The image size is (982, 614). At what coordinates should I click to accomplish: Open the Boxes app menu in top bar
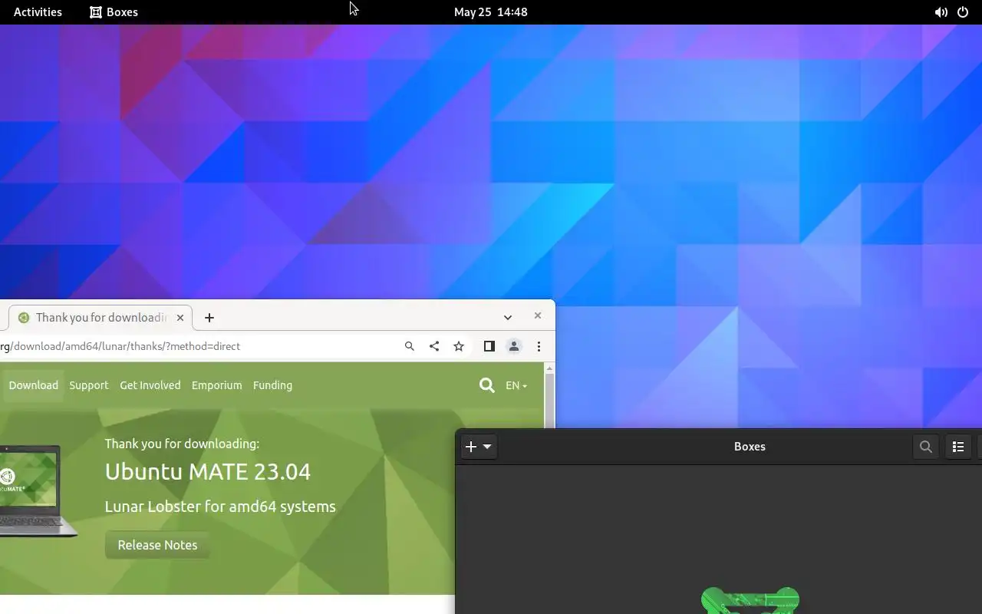tap(114, 12)
